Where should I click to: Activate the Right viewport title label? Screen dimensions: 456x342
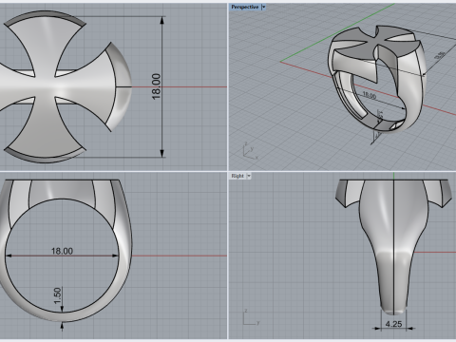click(237, 176)
